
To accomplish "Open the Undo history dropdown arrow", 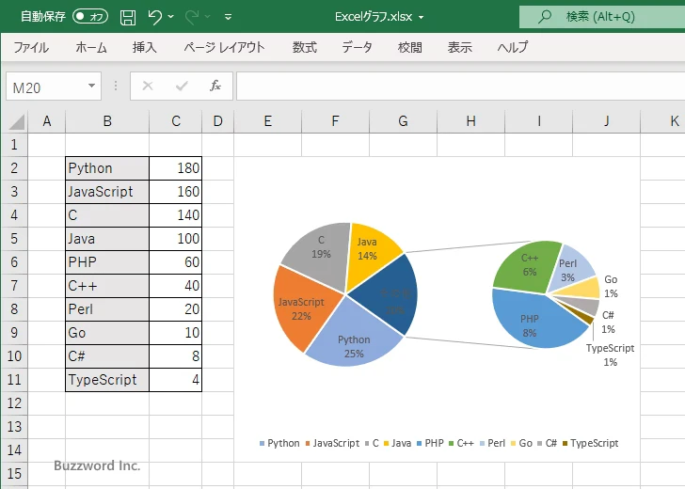I will (171, 17).
